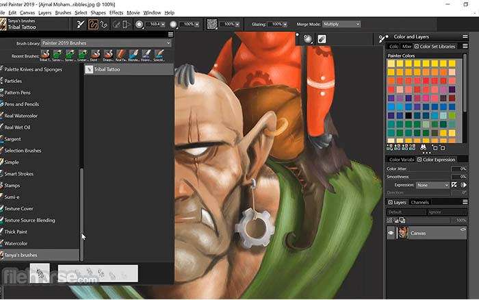Screen dimensions: 479x300
Task: Open the layer composite method Default dropdown
Action: pyautogui.click(x=406, y=212)
